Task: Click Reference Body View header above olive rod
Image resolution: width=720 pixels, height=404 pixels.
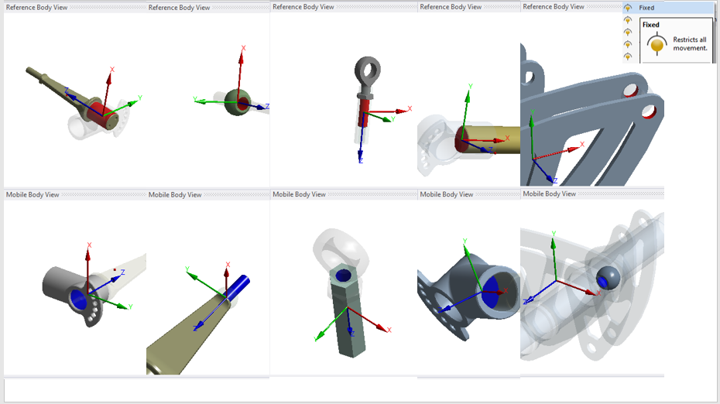Action: coord(36,7)
